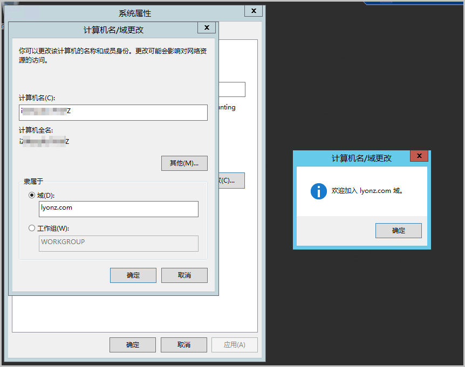Viewport: 465px width, 367px height.
Task: Confirm with 确定 in 计算机名/域更改 dialog
Action: click(x=133, y=275)
